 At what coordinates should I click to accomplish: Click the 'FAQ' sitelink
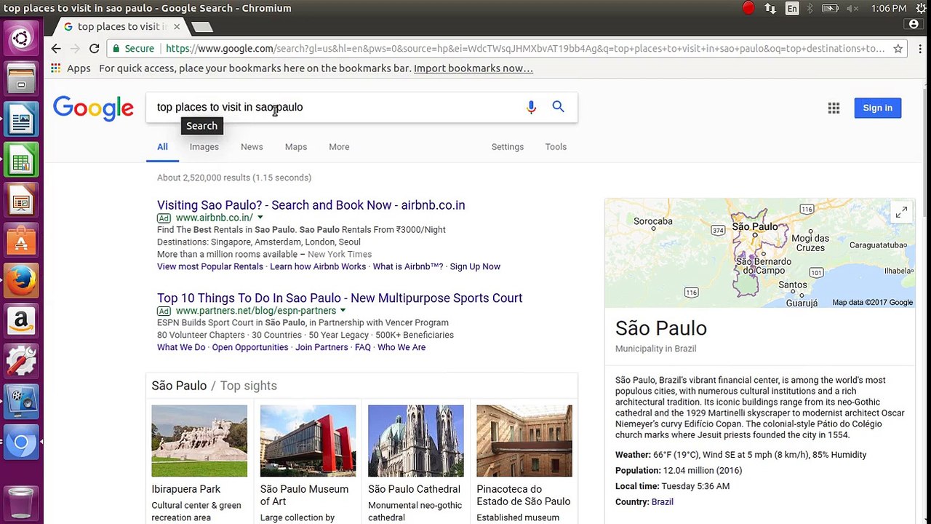point(363,347)
